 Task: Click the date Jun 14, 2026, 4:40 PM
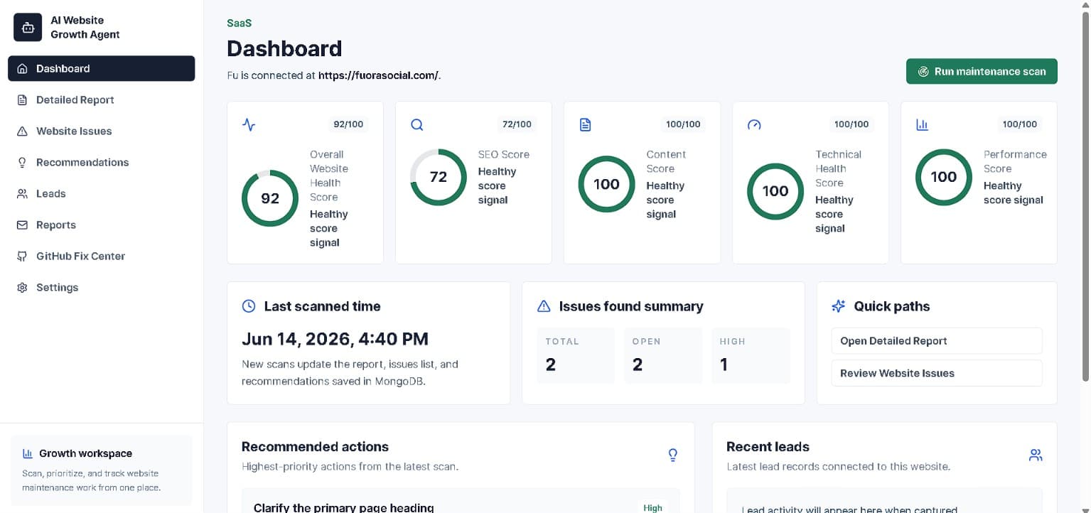coord(335,339)
